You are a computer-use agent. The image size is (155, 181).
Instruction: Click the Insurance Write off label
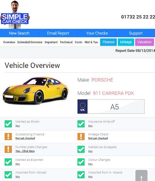coord(101,122)
